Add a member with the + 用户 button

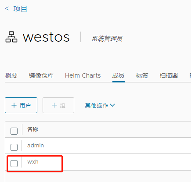pos(21,105)
